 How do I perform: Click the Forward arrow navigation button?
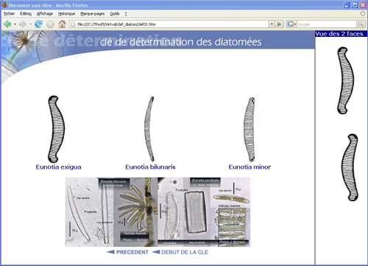(x=23, y=24)
